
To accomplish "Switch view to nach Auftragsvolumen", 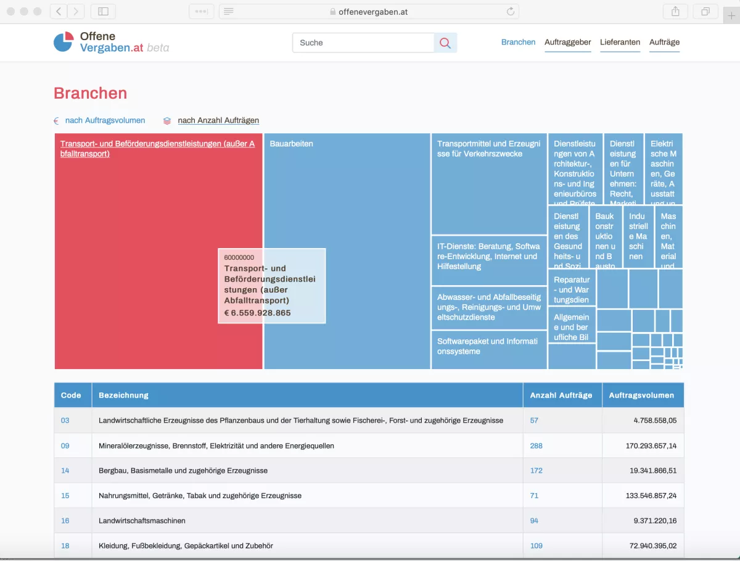I will (x=106, y=120).
